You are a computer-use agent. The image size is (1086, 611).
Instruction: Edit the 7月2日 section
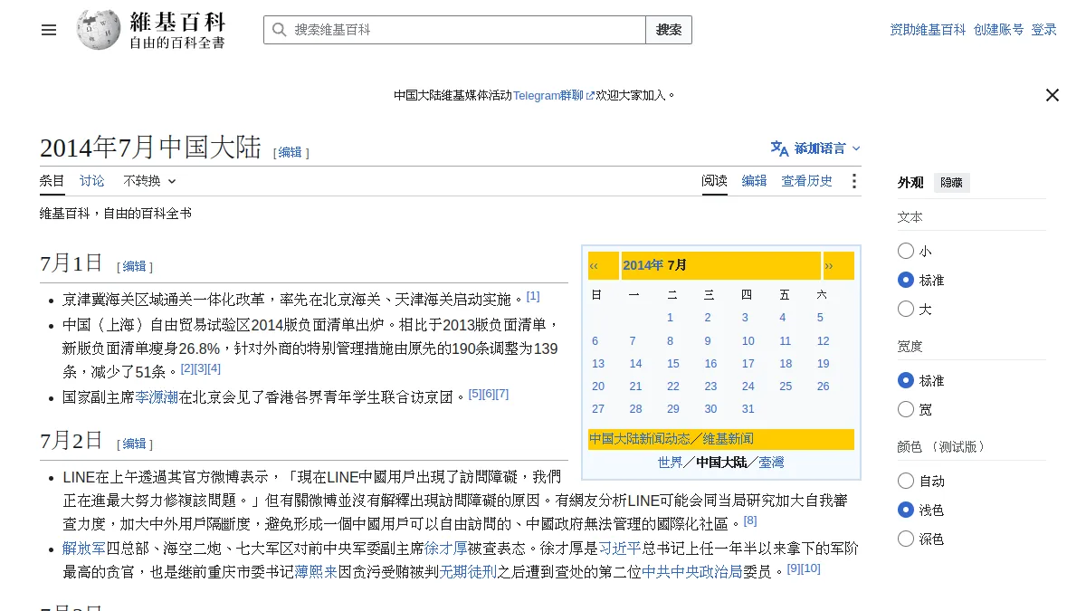click(x=135, y=444)
